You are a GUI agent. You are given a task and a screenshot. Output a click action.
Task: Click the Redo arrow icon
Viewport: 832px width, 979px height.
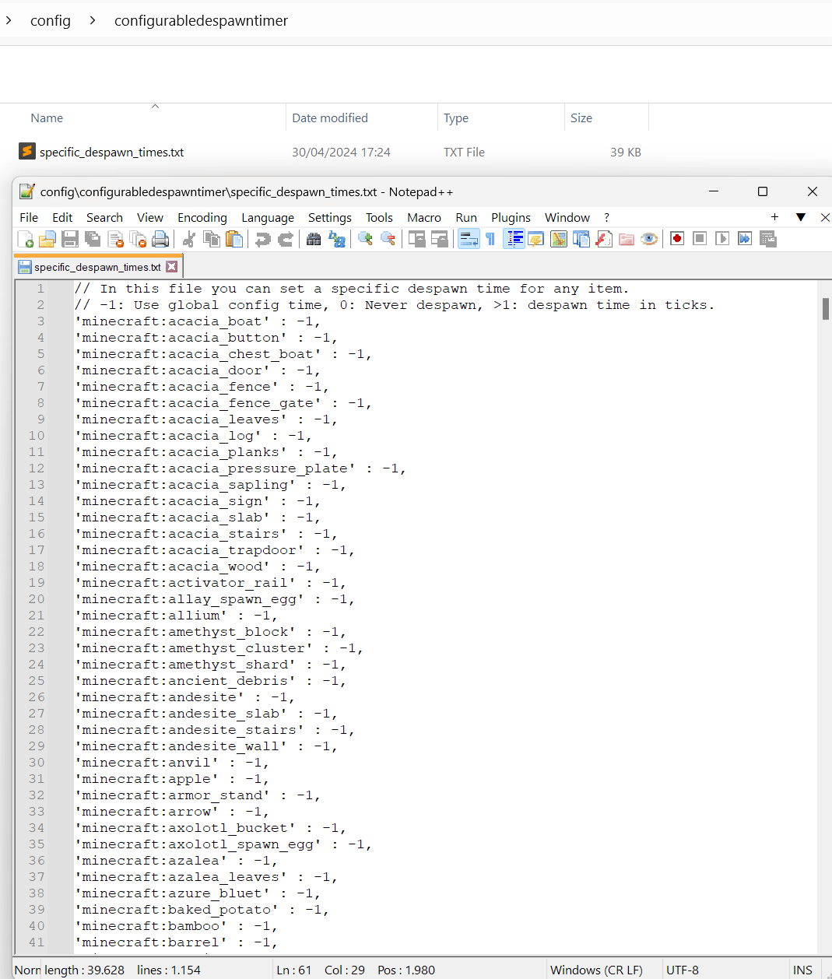pos(286,239)
